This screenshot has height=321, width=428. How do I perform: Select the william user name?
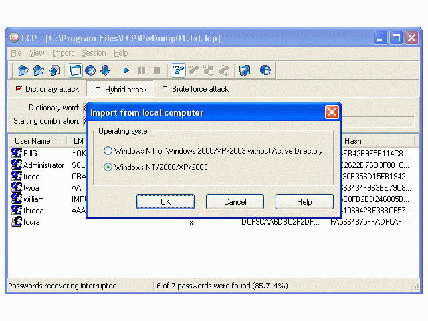tap(33, 199)
